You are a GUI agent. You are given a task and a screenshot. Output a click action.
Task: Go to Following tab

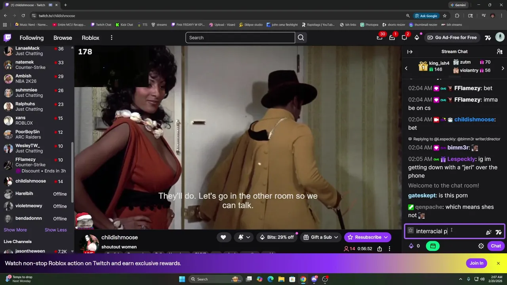(x=32, y=38)
